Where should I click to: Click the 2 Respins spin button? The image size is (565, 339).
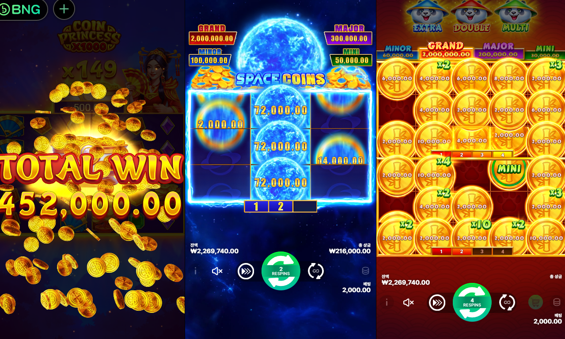pyautogui.click(x=281, y=271)
